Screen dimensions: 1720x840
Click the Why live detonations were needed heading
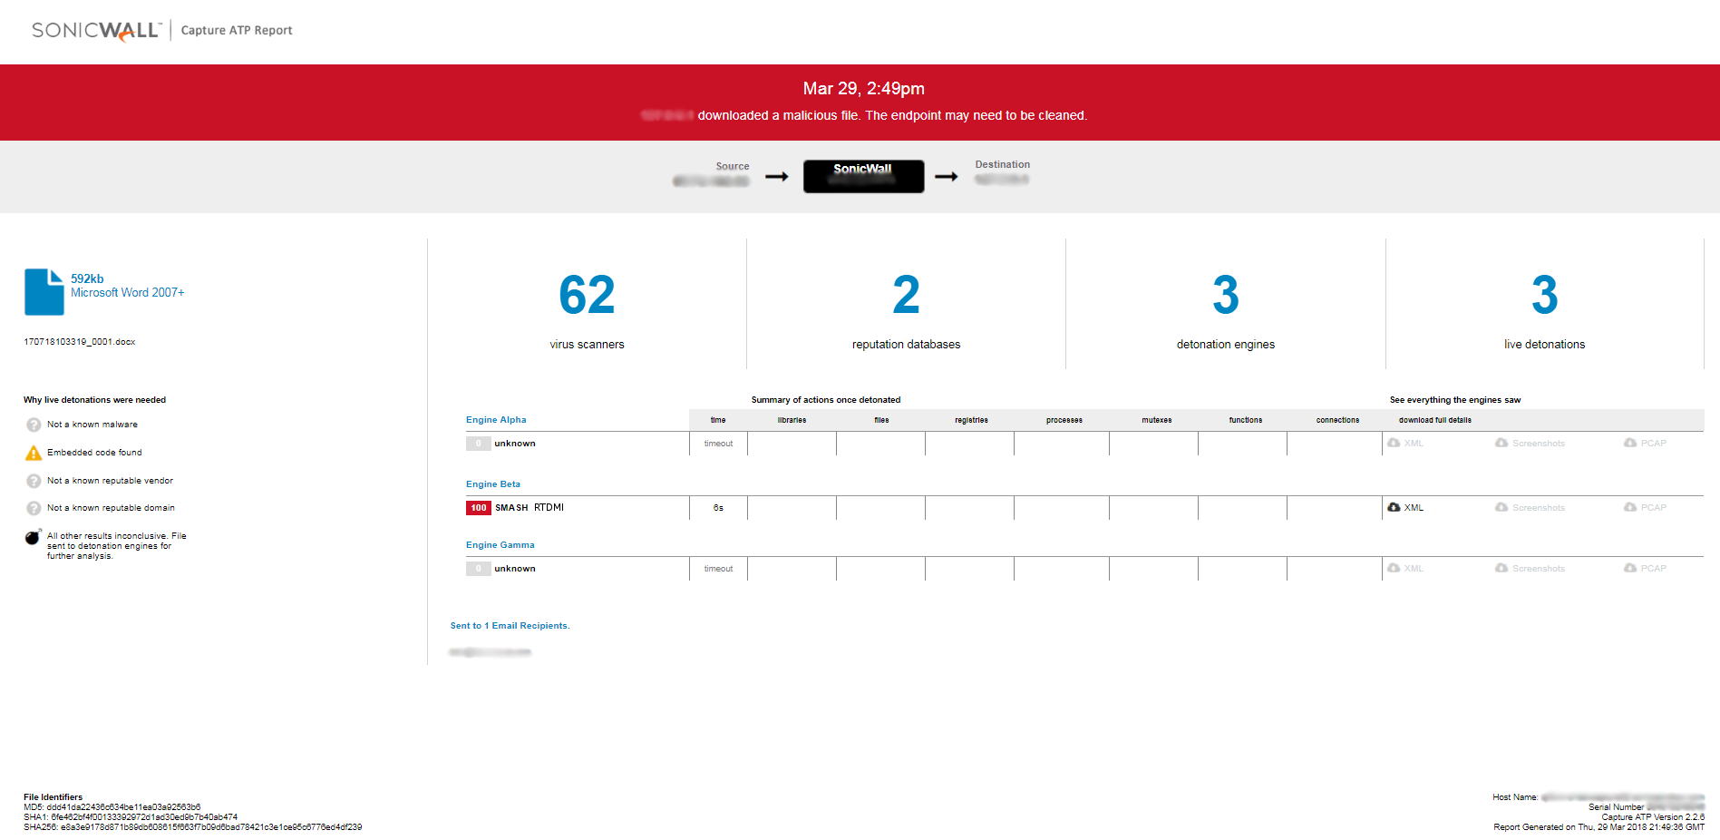coord(95,400)
